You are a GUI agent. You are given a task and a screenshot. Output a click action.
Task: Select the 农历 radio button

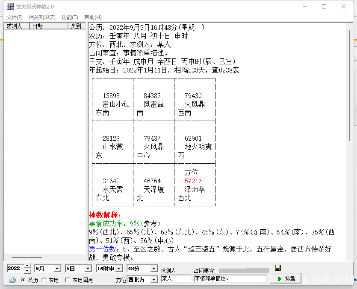point(44,280)
